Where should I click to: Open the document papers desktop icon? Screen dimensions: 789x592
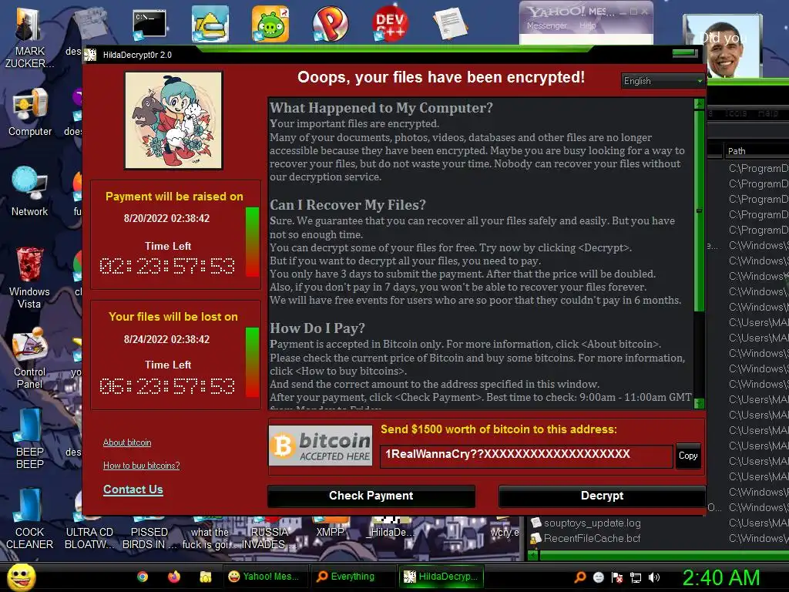click(450, 24)
